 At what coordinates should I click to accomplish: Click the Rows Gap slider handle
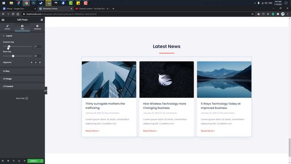(x=13, y=56)
